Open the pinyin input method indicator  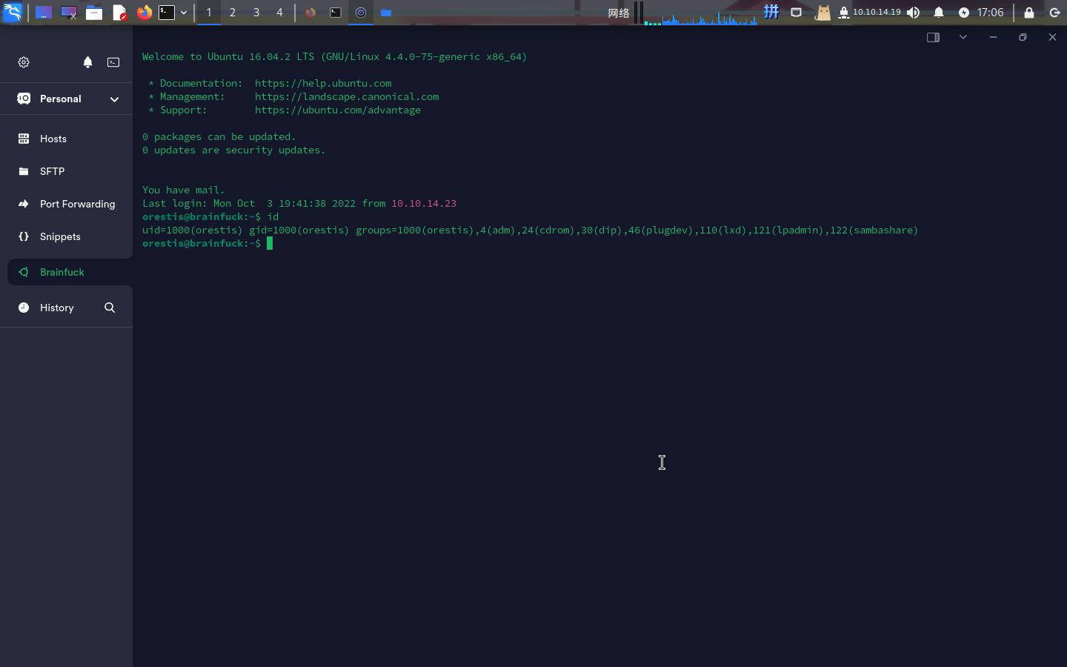point(771,12)
